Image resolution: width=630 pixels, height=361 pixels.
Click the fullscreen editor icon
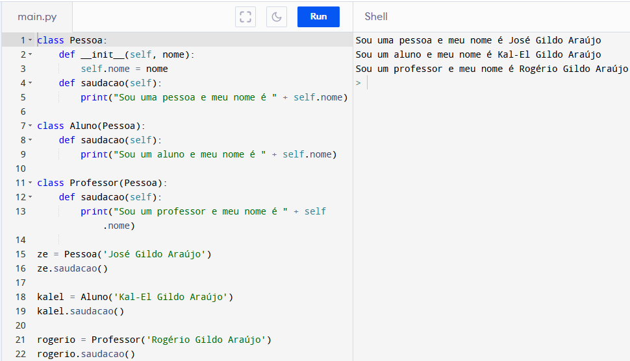pos(246,17)
